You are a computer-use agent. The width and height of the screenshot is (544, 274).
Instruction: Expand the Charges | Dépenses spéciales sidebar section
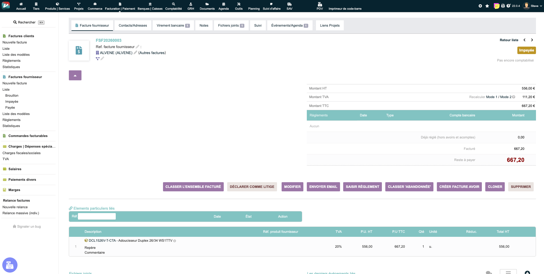pyautogui.click(x=32, y=146)
